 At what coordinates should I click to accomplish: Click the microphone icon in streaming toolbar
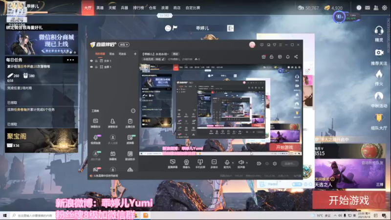pos(227,163)
